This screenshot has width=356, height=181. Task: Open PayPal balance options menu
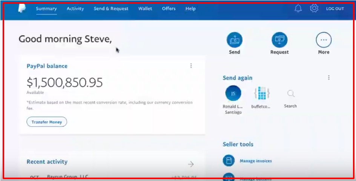point(191,66)
